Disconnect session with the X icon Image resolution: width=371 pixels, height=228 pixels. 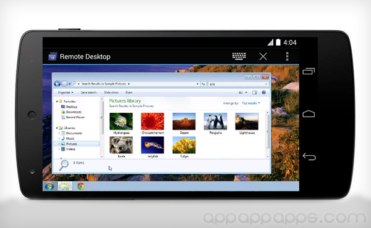[x=263, y=57]
